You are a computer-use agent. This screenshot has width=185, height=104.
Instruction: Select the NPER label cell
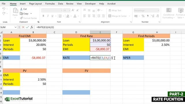coord(133,58)
